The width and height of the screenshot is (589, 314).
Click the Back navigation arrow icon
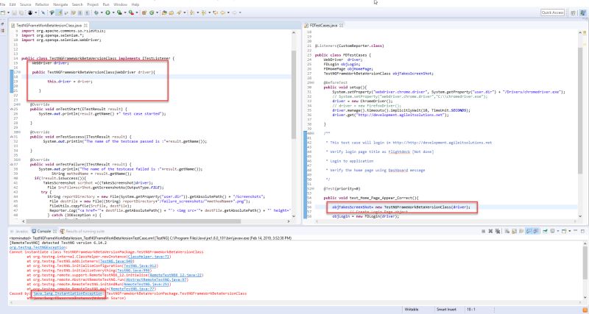(223, 13)
